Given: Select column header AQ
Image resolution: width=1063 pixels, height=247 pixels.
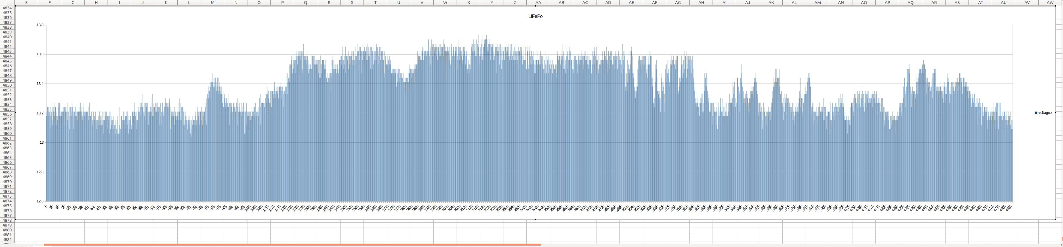Looking at the screenshot, I should tap(910, 3).
